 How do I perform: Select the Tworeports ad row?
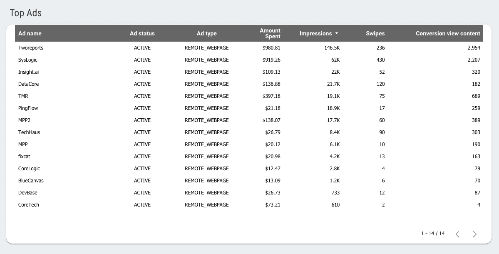[x=31, y=47]
